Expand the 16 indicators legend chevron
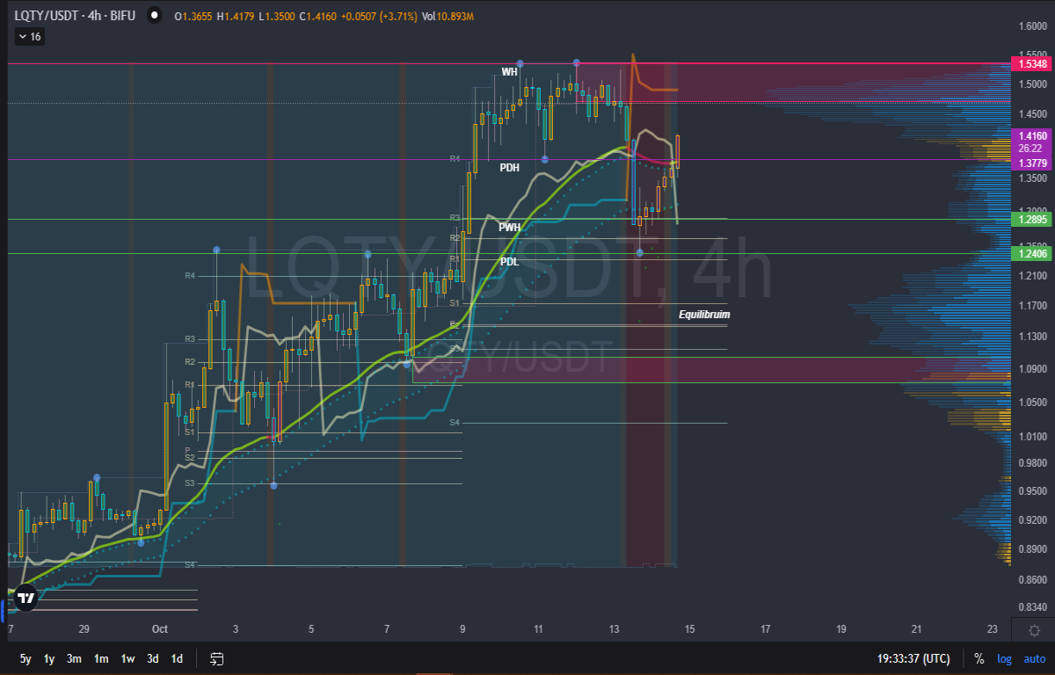The height and width of the screenshot is (675, 1055). point(29,37)
